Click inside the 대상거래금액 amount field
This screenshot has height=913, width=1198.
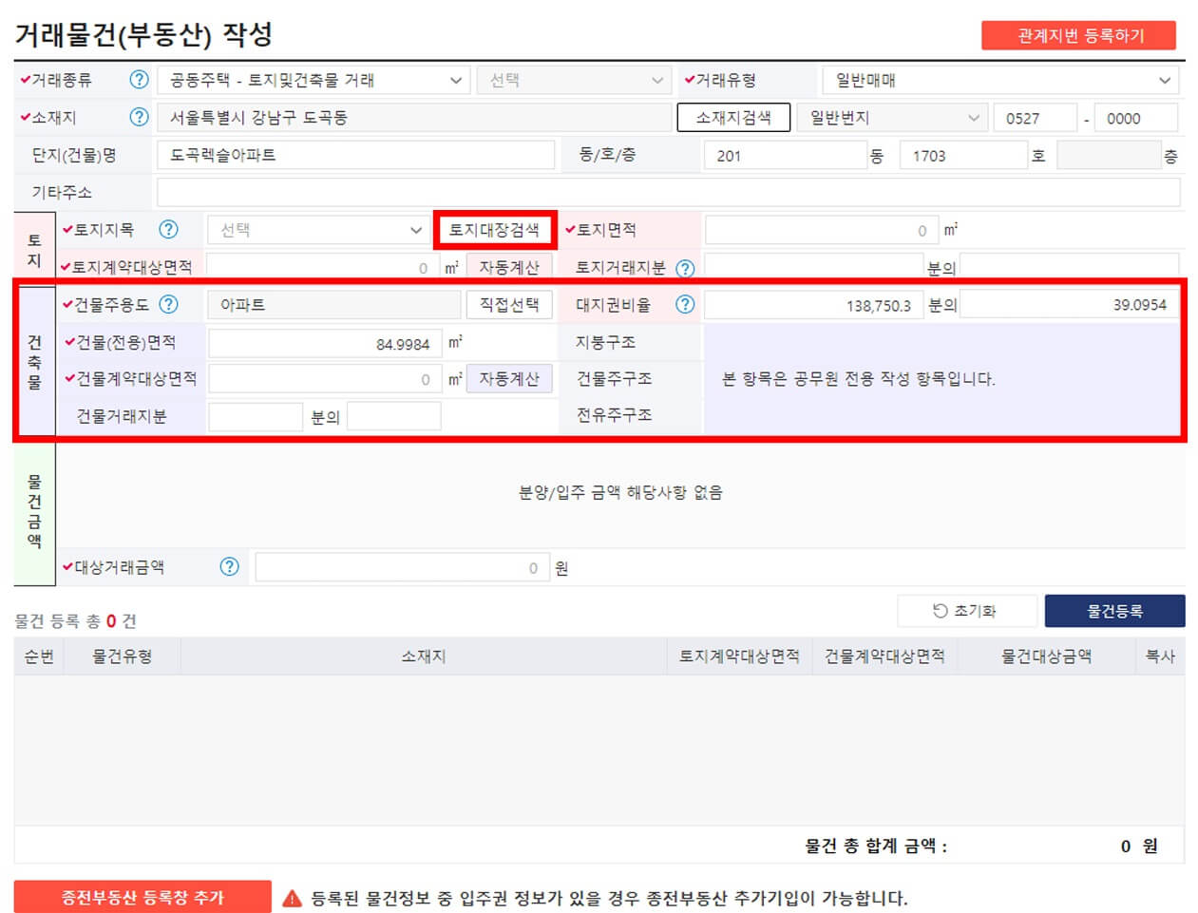[x=399, y=565]
